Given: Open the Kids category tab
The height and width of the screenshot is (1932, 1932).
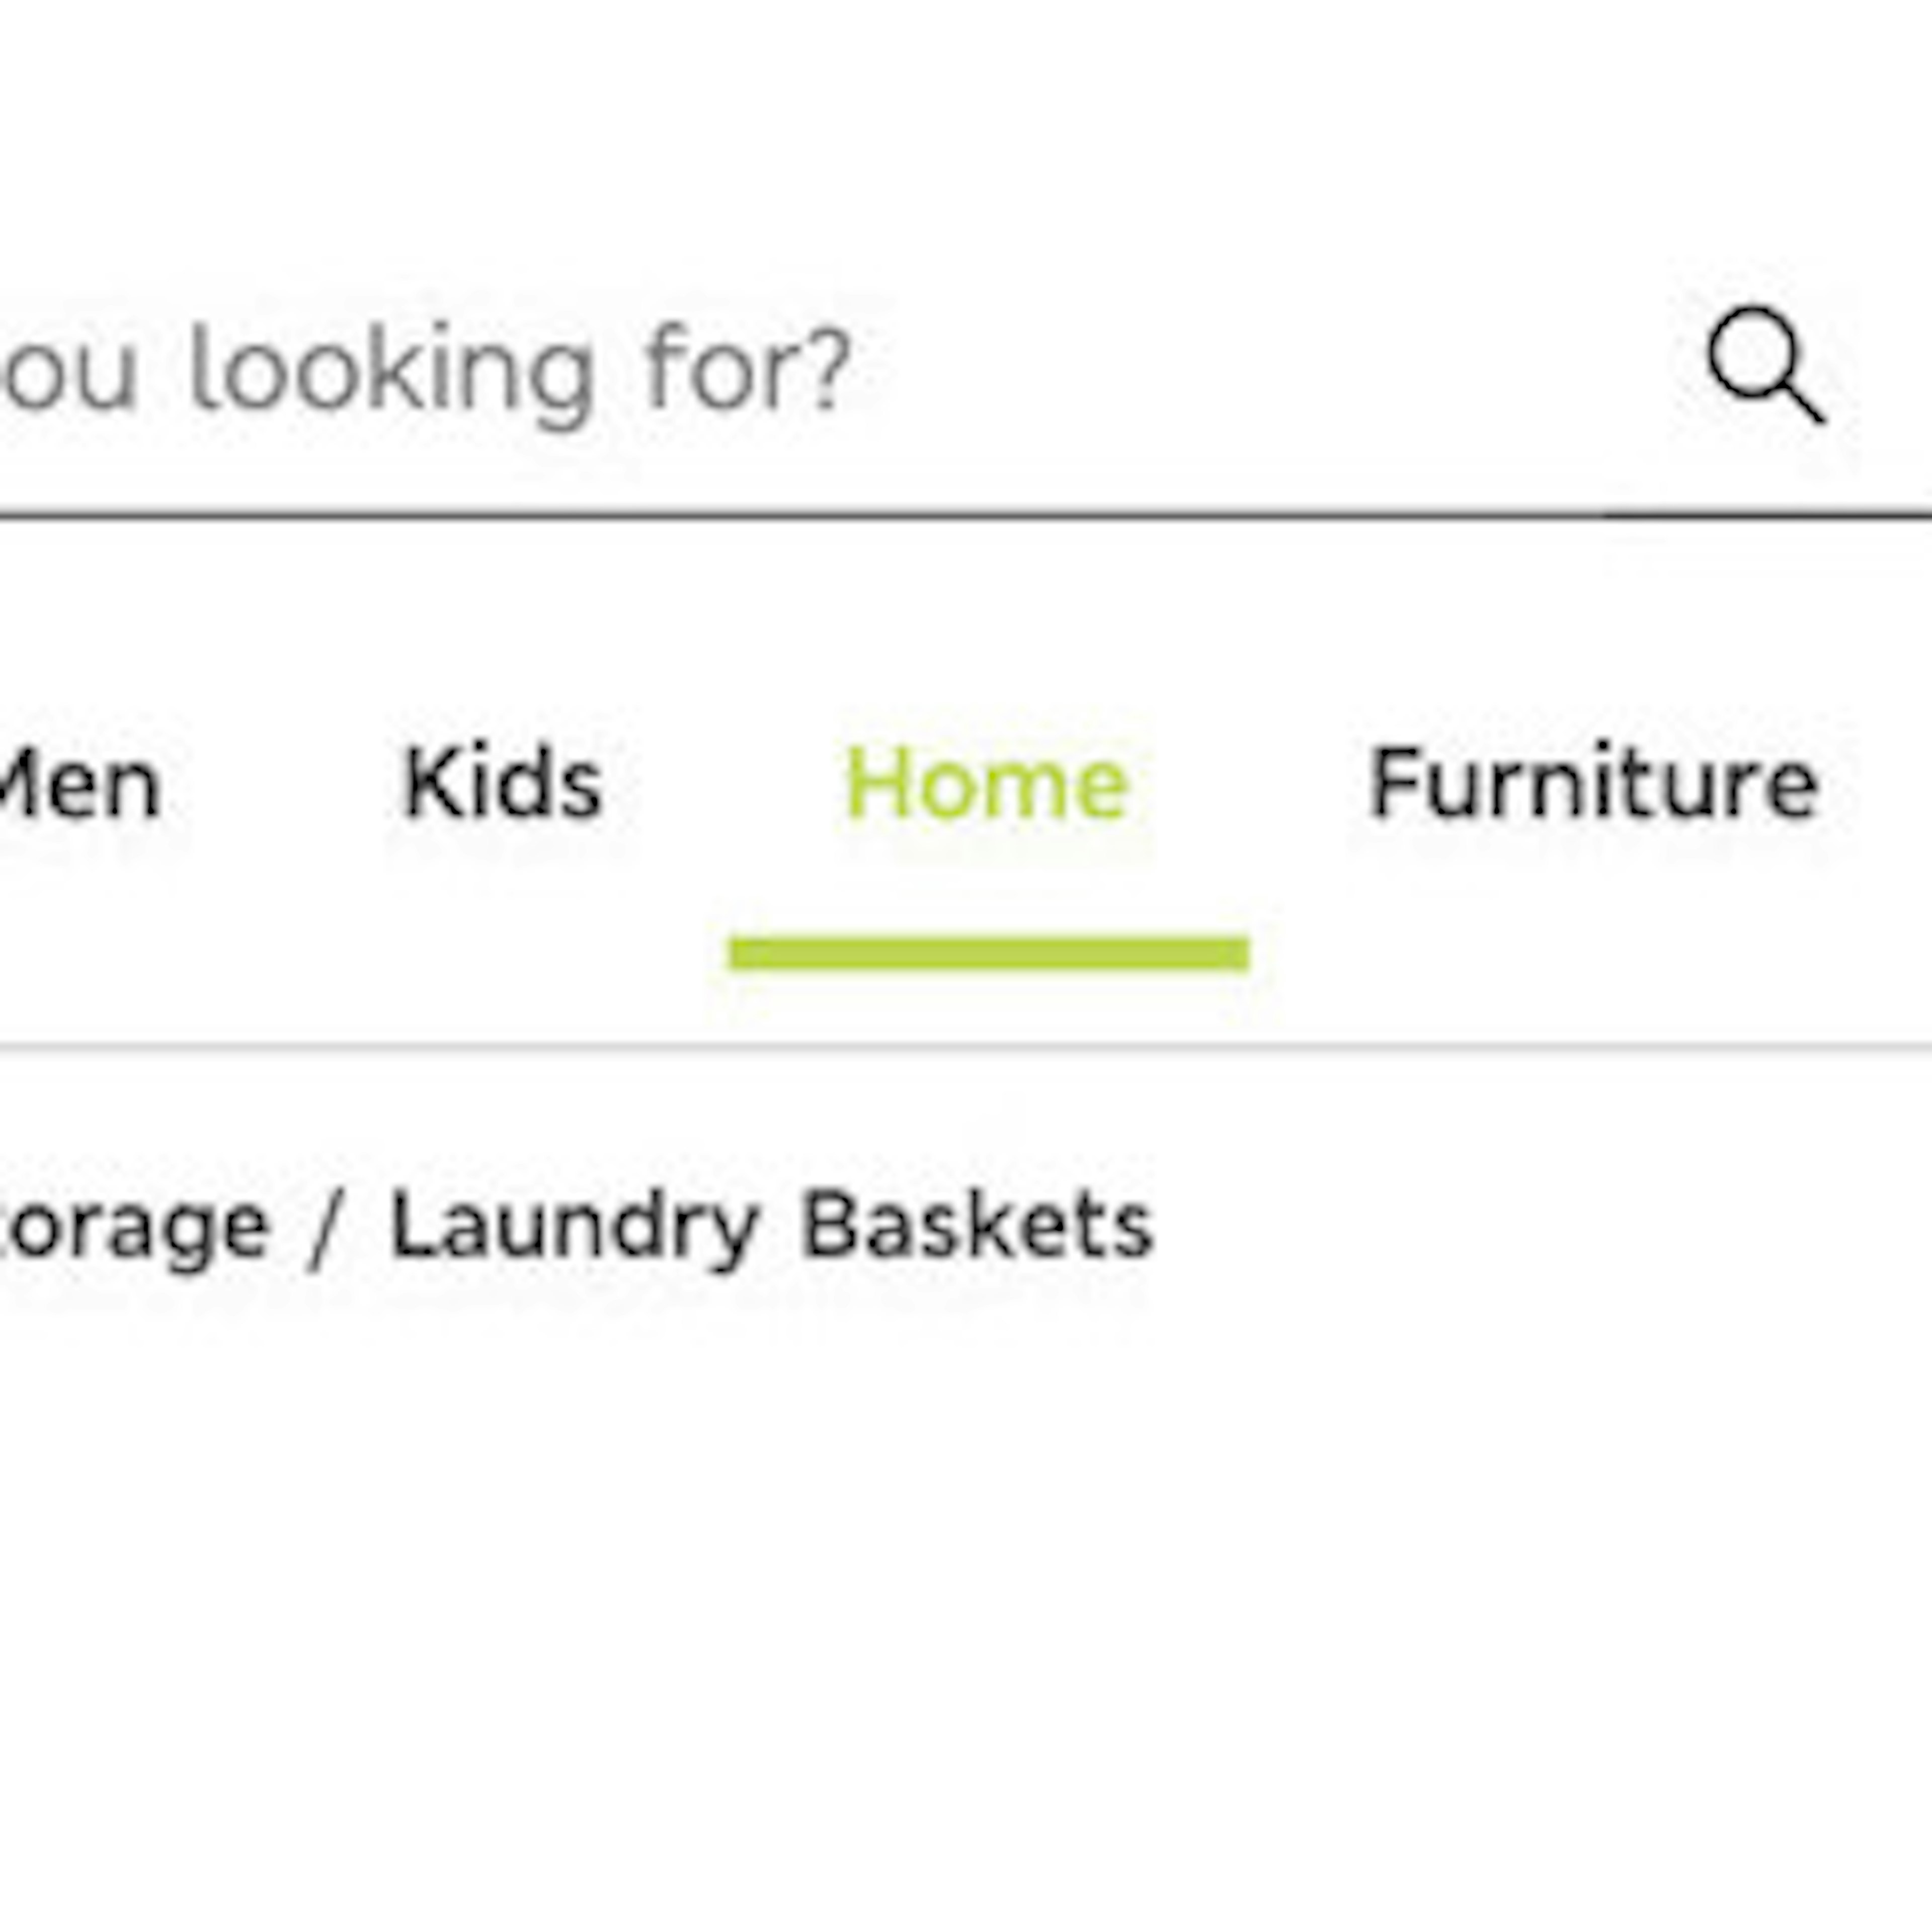Looking at the screenshot, I should 502,784.
